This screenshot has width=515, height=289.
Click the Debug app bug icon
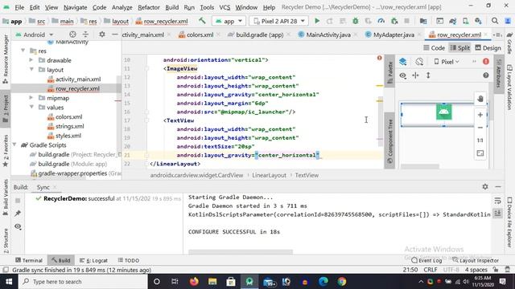point(356,21)
